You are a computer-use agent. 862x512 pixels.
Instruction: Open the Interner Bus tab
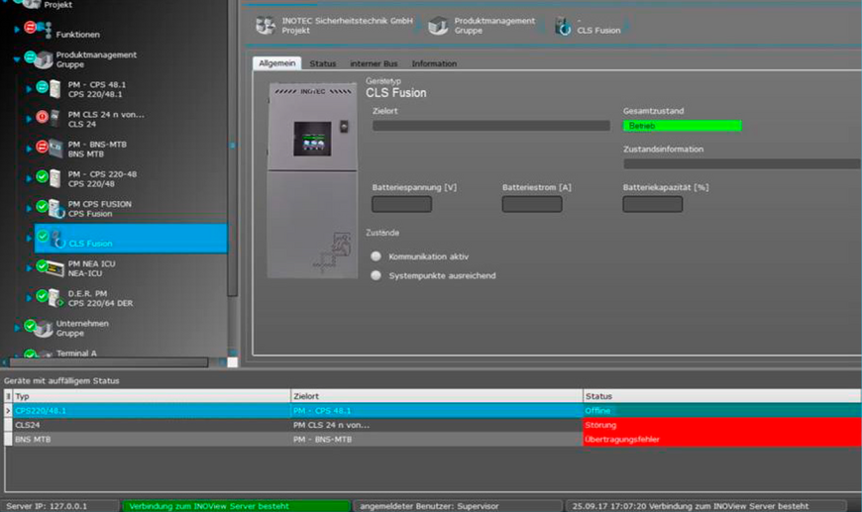(374, 63)
